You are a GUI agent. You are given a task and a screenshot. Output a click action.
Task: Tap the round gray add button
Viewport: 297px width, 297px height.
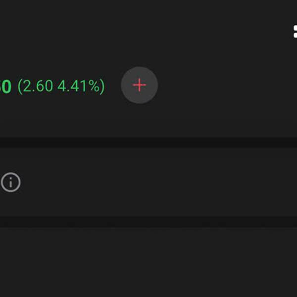click(x=139, y=85)
